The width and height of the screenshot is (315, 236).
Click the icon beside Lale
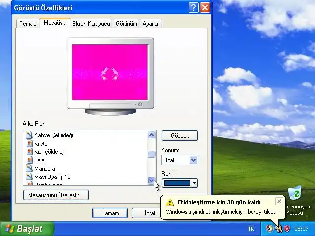(30, 160)
